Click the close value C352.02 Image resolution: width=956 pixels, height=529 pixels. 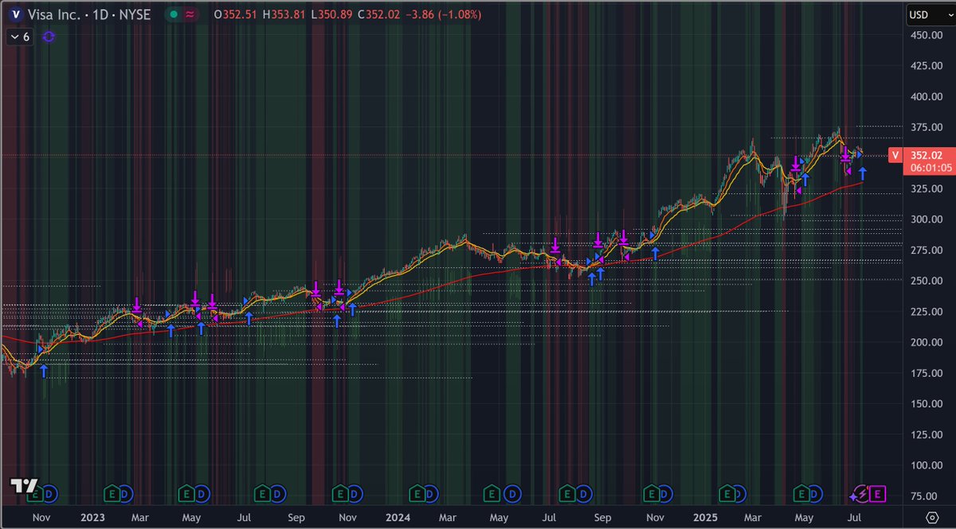(x=378, y=15)
